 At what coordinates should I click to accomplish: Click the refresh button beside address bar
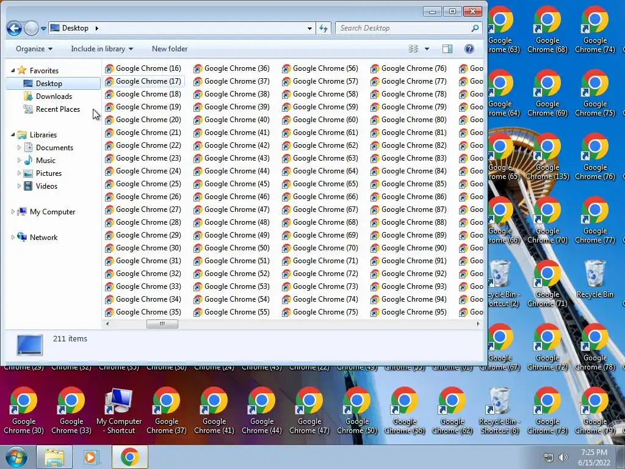coord(323,28)
